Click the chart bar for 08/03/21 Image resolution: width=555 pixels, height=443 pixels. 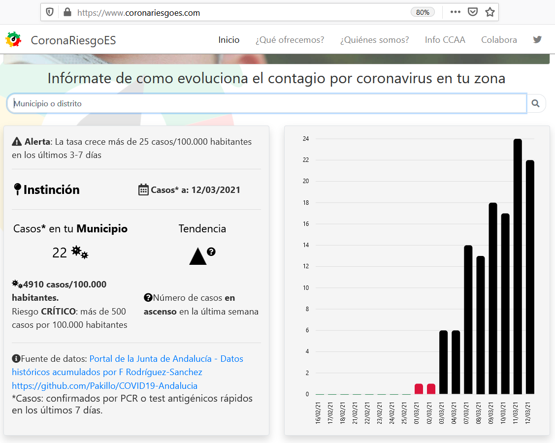point(480,325)
